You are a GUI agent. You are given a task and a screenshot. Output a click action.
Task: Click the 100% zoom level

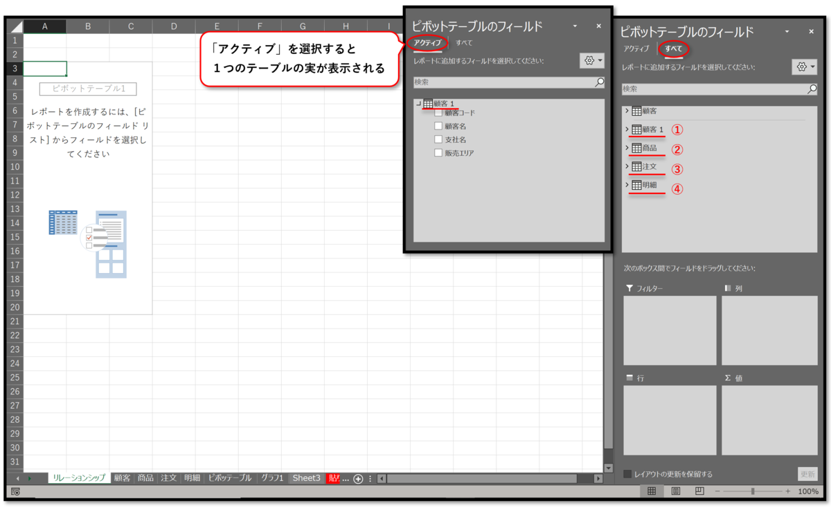click(808, 491)
